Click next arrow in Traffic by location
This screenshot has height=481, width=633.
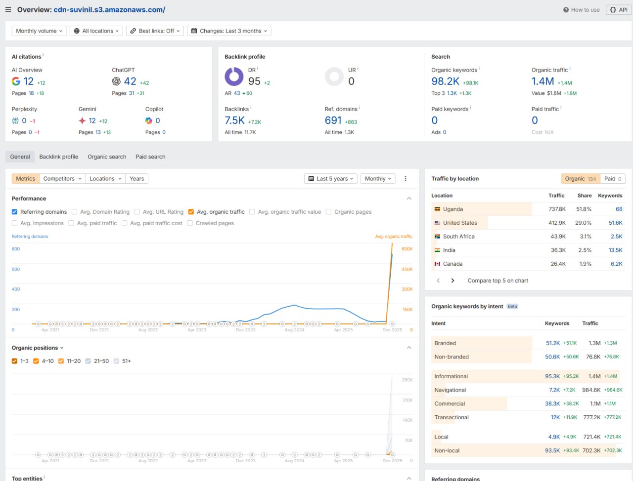(x=452, y=281)
